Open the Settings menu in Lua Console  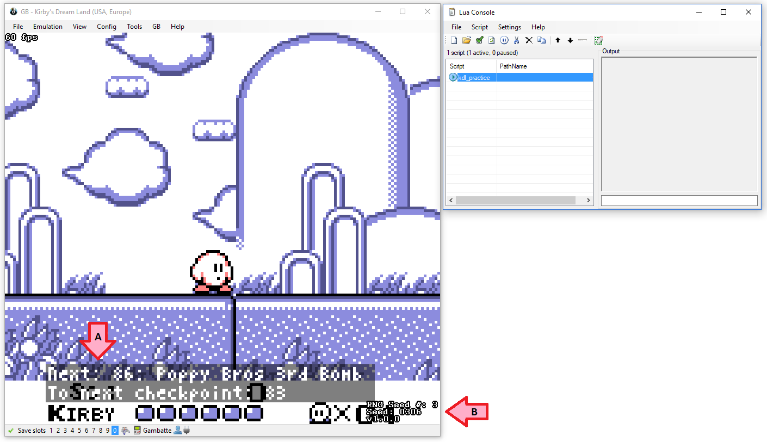click(510, 27)
